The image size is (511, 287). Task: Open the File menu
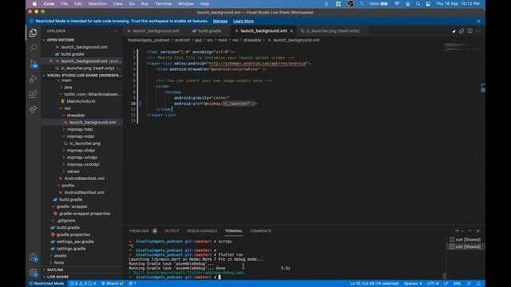pos(65,4)
